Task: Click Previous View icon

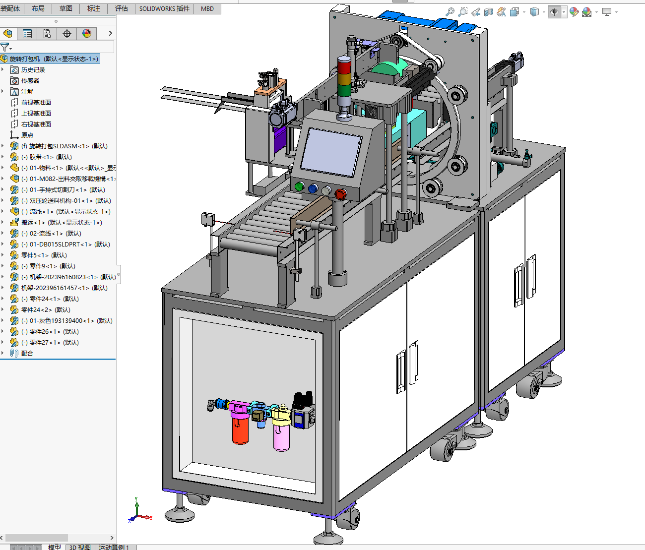Action: (x=476, y=11)
